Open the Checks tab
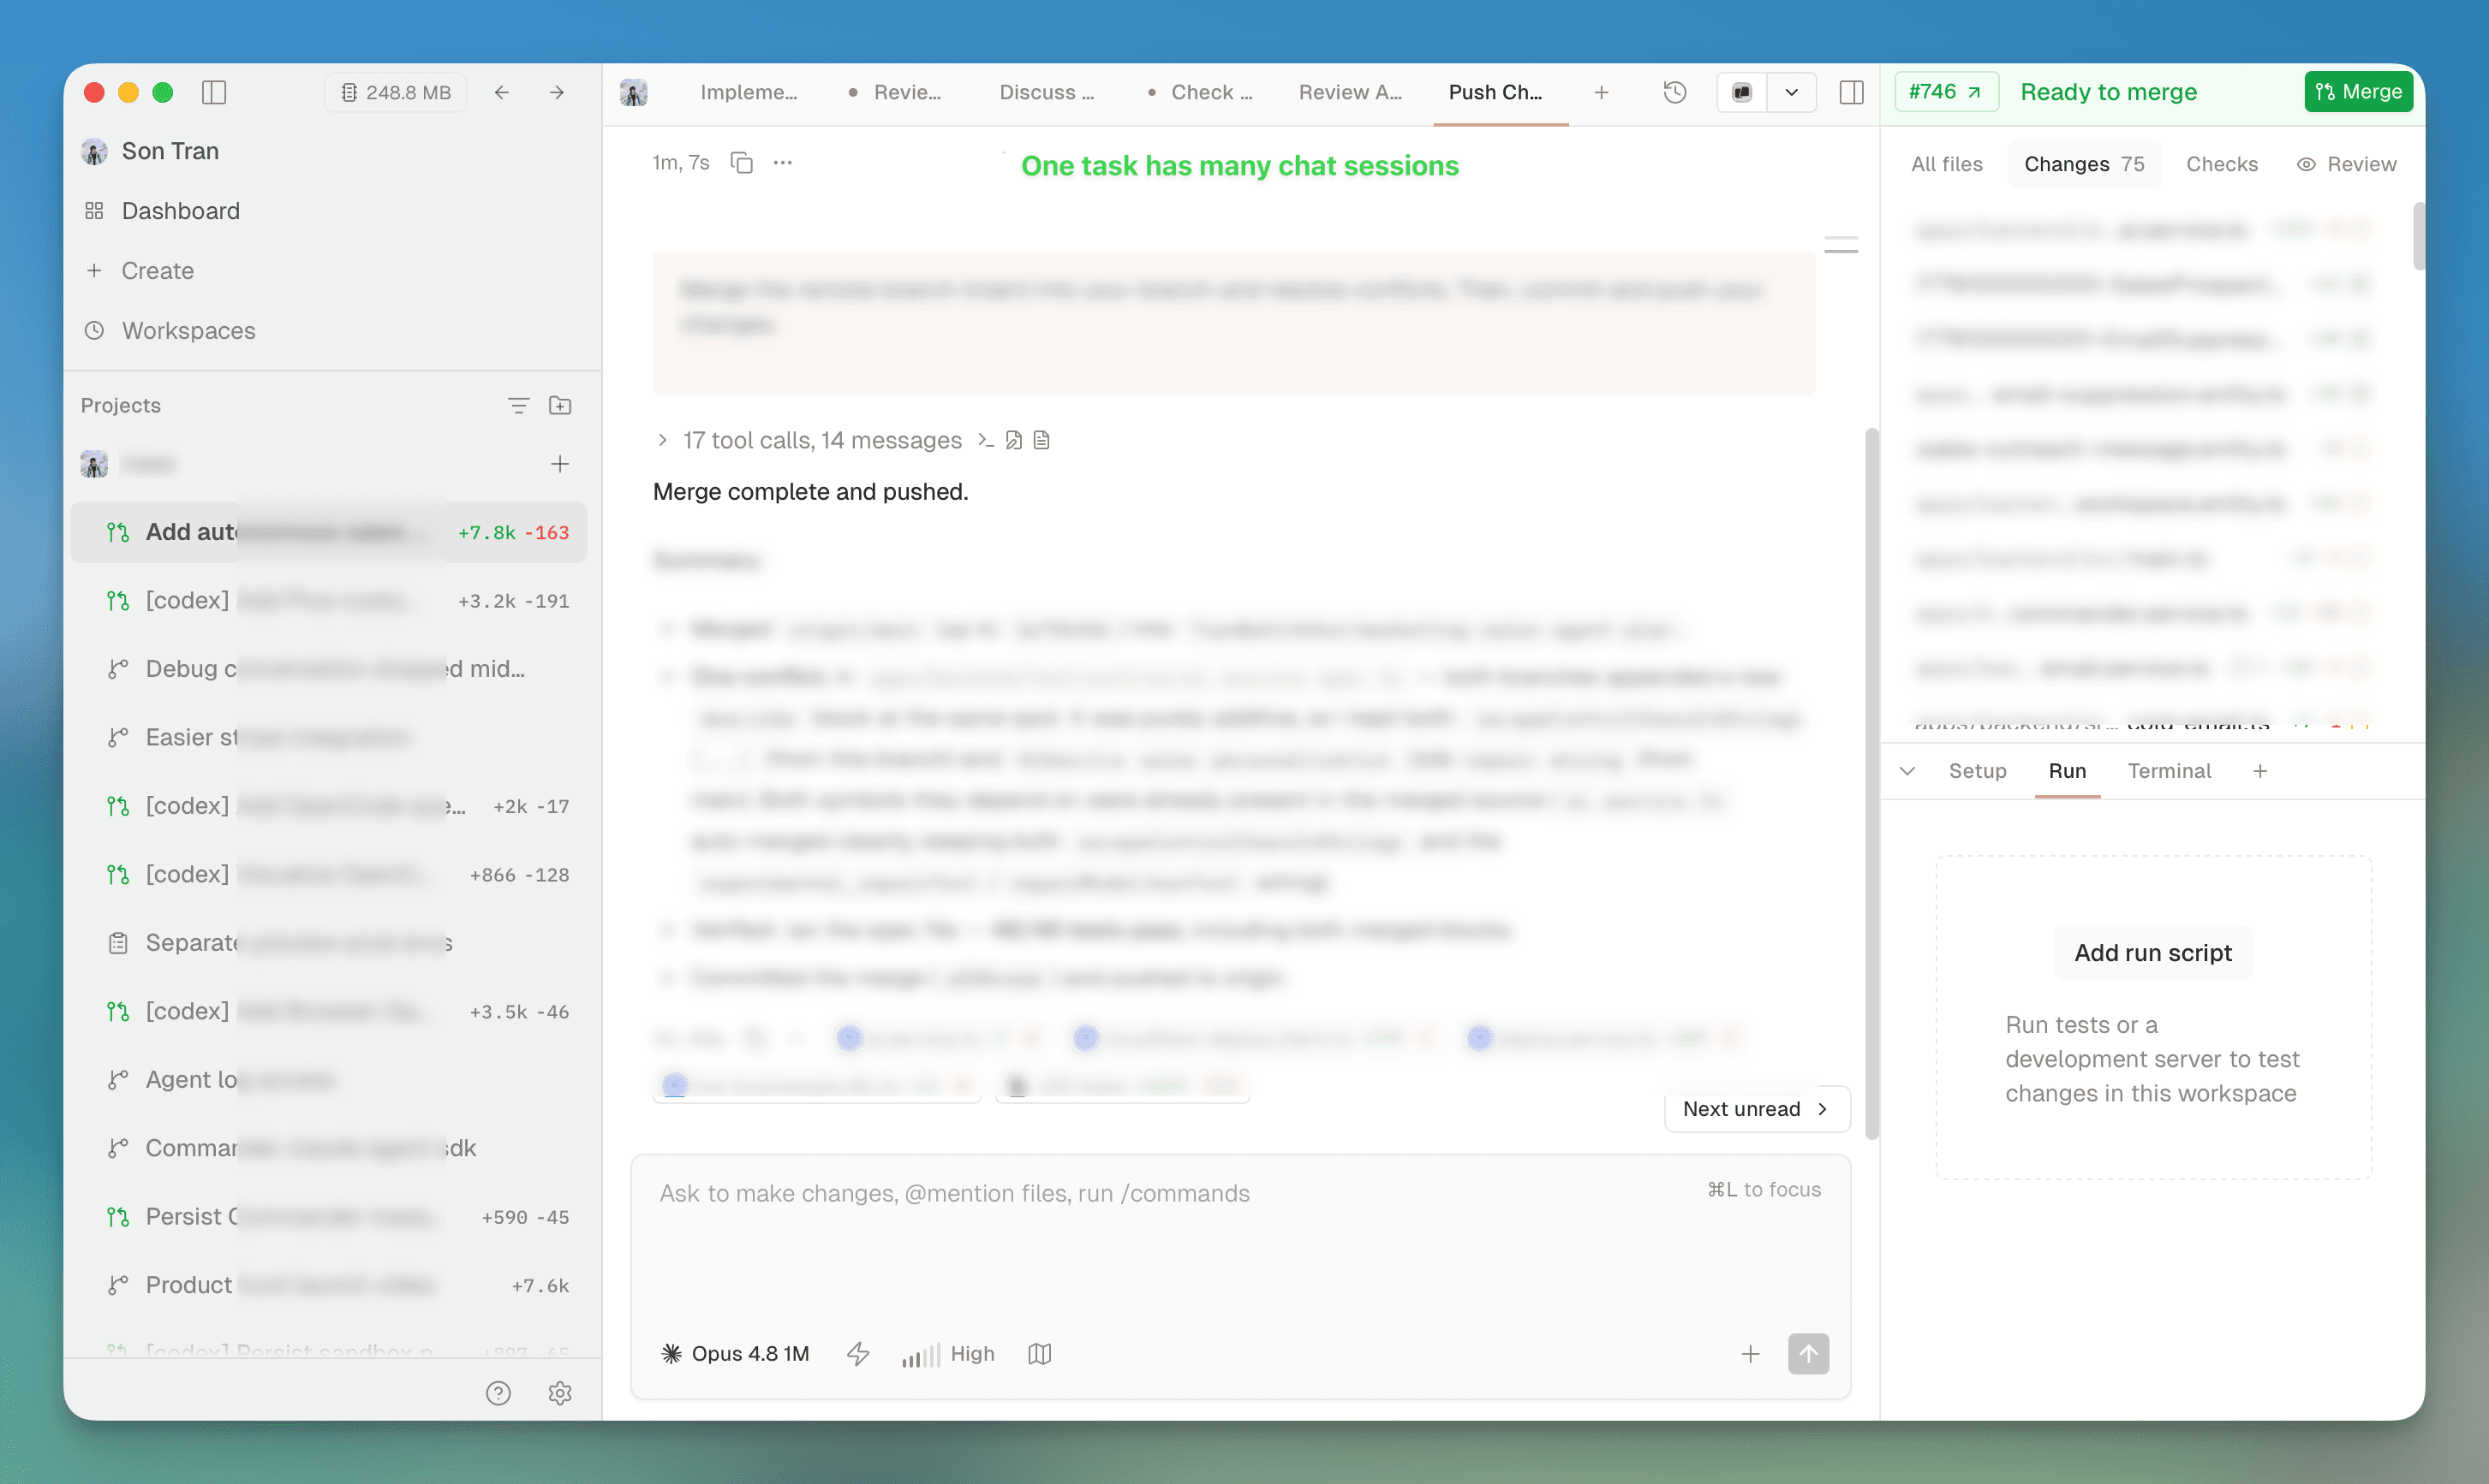 pyautogui.click(x=2222, y=164)
